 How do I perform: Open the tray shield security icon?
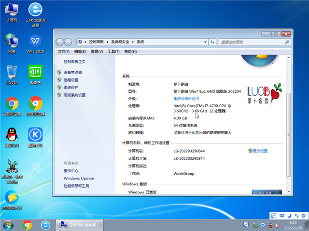[263, 225]
